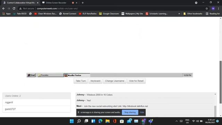Screen dimensions: 222x125
Task: Open File Explorer from the taskbar
Action: tap(108, 121)
